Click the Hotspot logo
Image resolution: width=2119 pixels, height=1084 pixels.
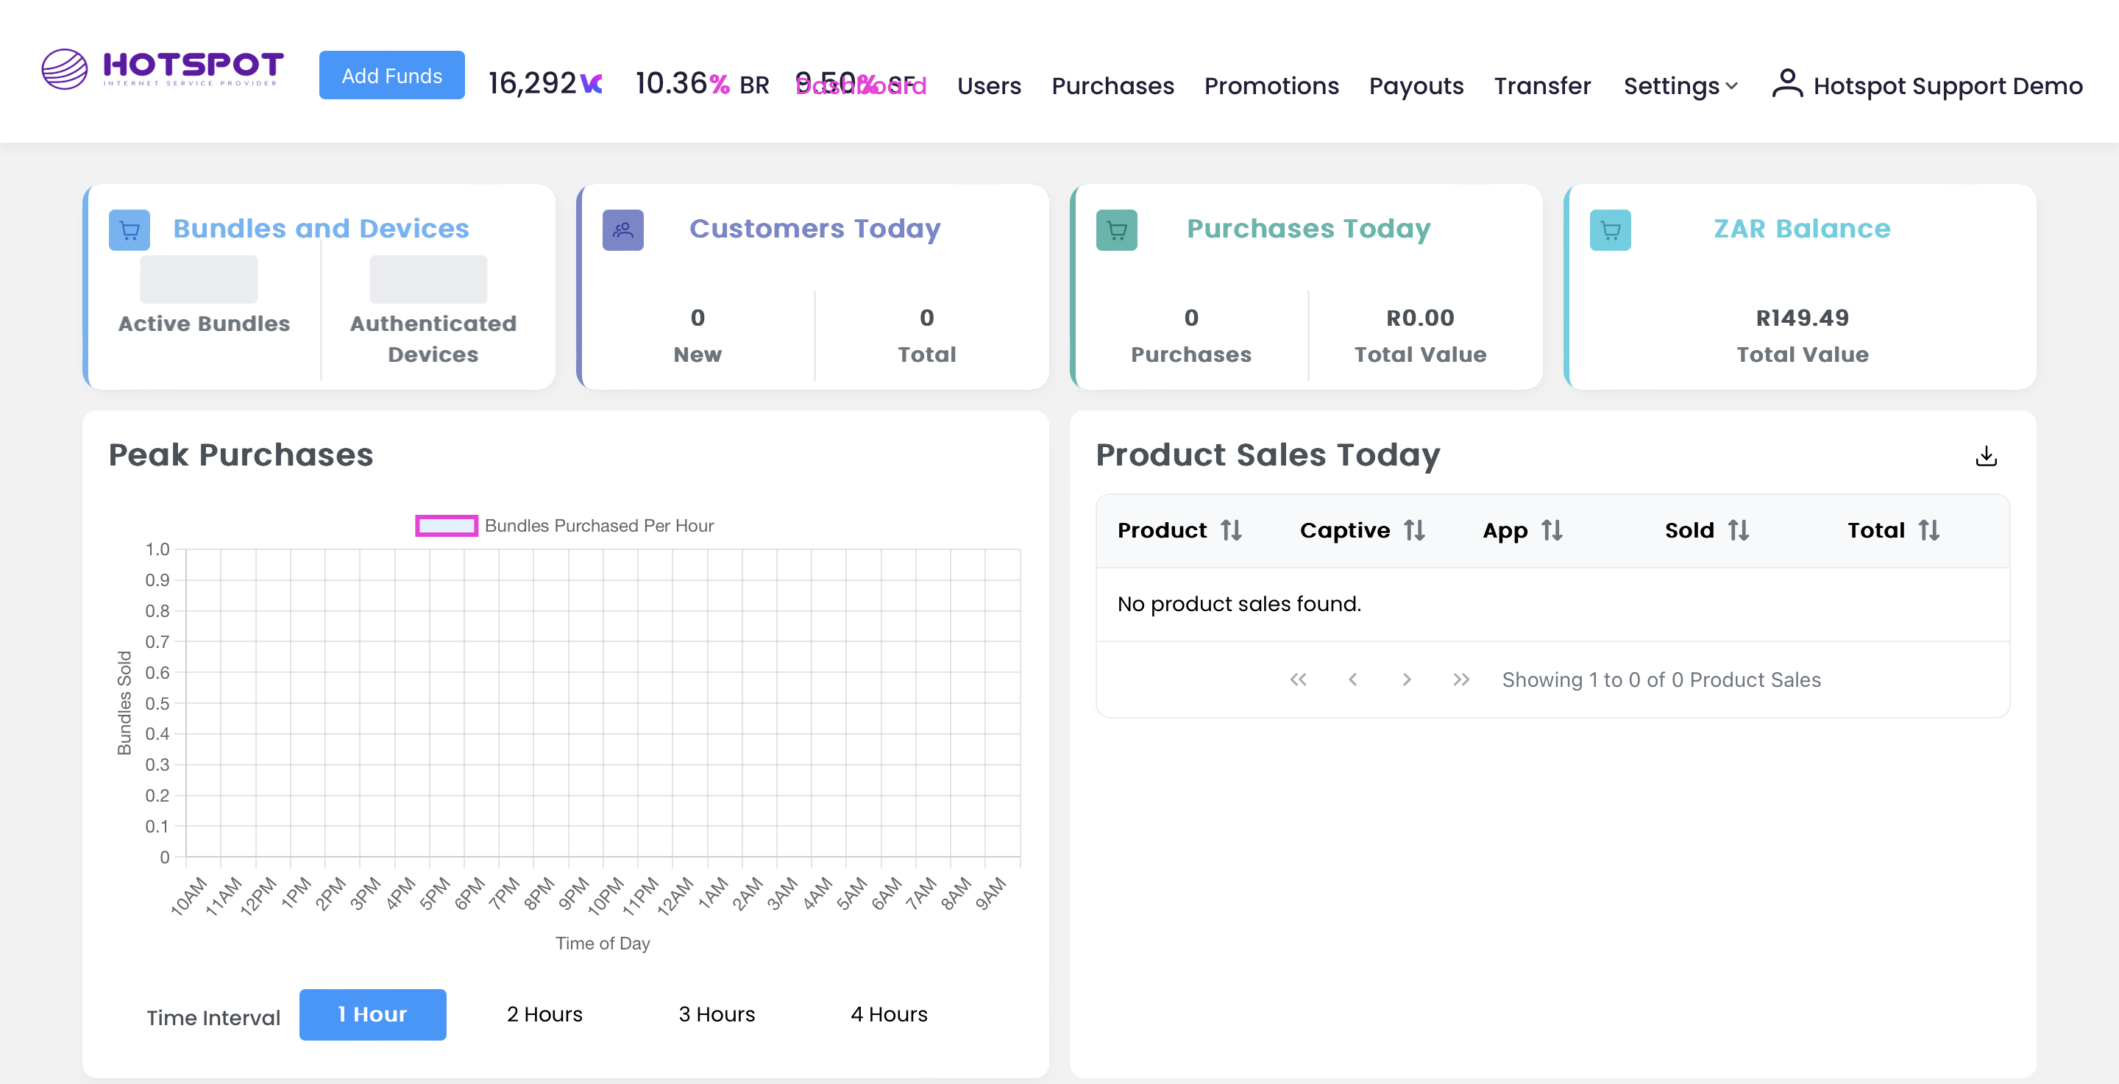(x=162, y=69)
